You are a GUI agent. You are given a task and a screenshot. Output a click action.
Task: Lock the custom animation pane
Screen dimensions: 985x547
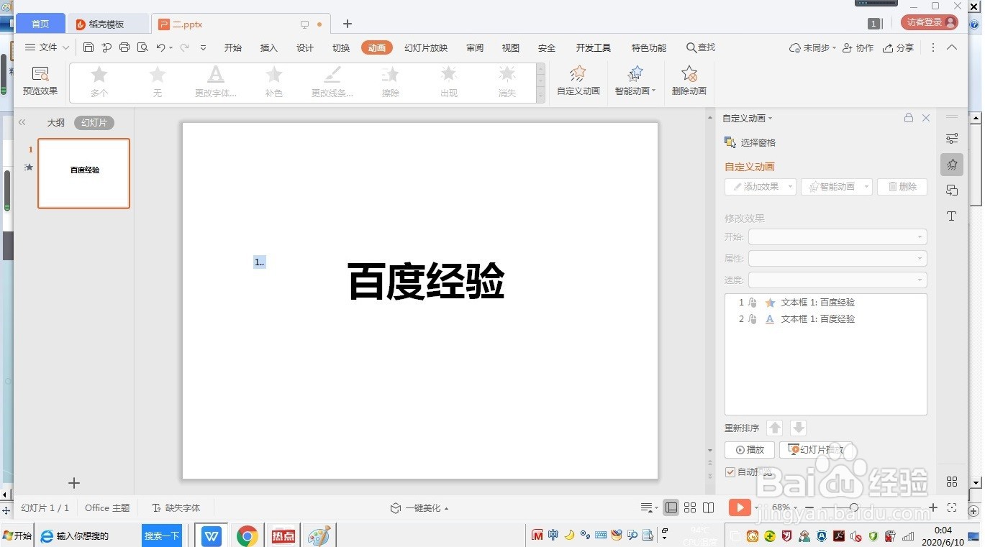point(909,118)
